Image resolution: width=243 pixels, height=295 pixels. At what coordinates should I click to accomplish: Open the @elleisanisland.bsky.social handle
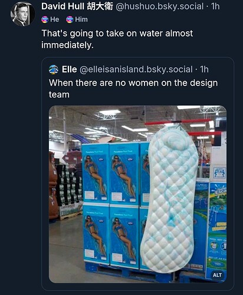[x=136, y=70]
